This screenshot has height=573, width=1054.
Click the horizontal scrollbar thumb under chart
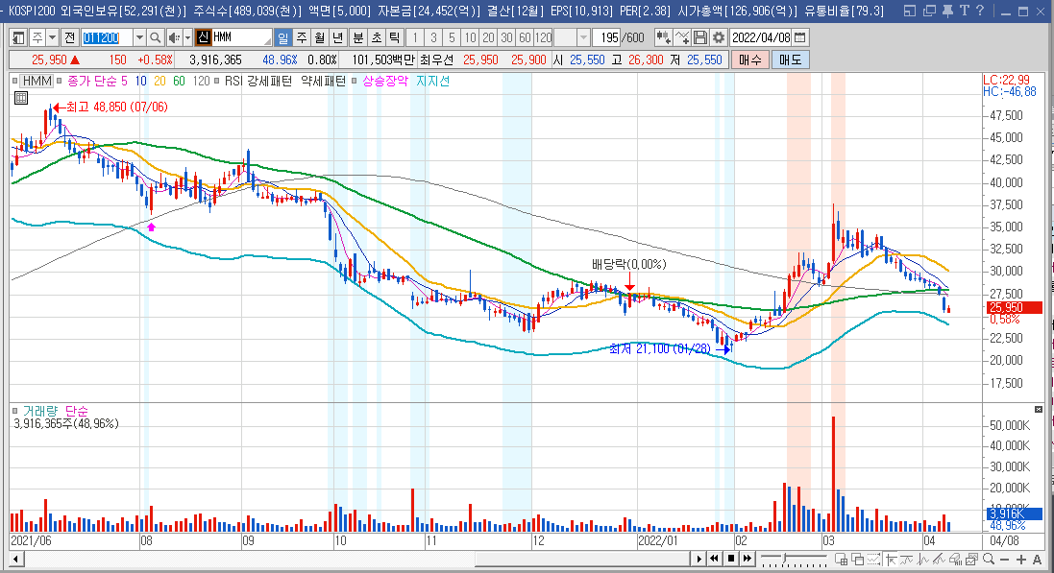click(582, 559)
